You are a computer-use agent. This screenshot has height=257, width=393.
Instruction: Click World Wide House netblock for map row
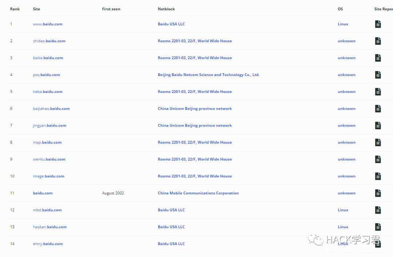[x=195, y=142]
